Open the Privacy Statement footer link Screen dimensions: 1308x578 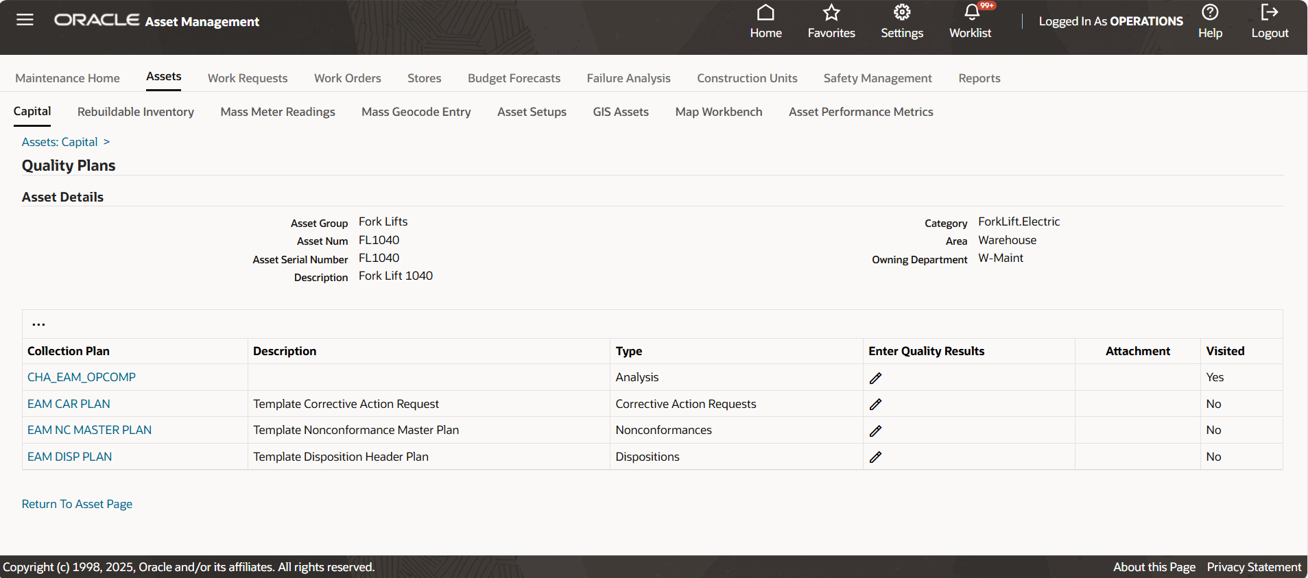tap(1253, 567)
